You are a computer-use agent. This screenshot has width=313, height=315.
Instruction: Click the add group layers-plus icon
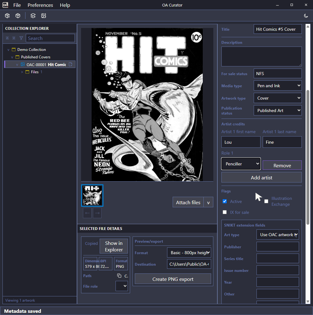33,16
